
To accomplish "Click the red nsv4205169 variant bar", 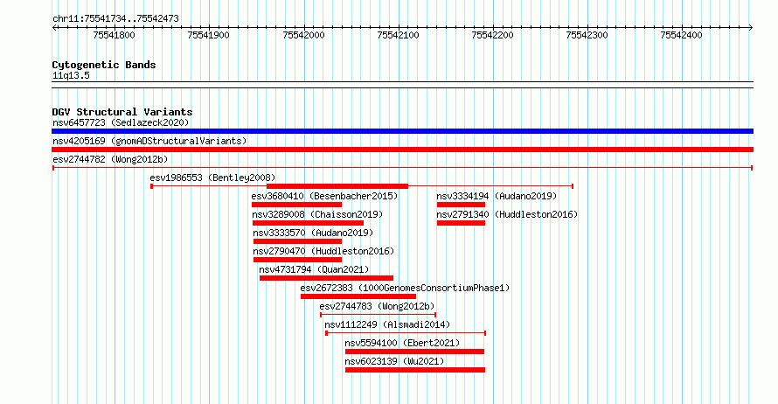I will coord(402,150).
